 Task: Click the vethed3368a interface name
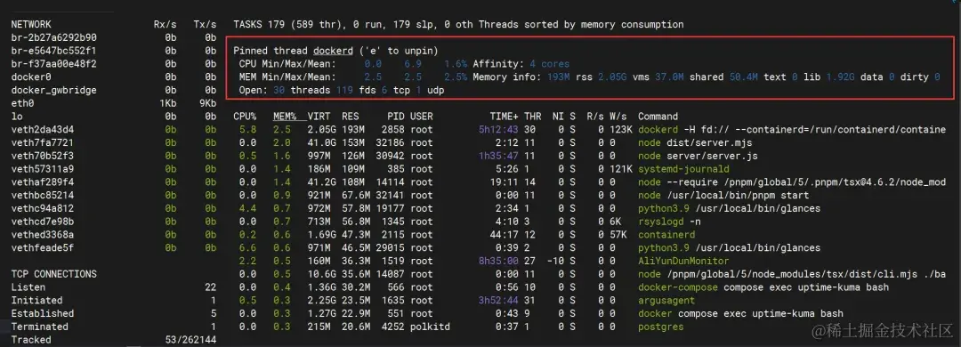[43, 235]
